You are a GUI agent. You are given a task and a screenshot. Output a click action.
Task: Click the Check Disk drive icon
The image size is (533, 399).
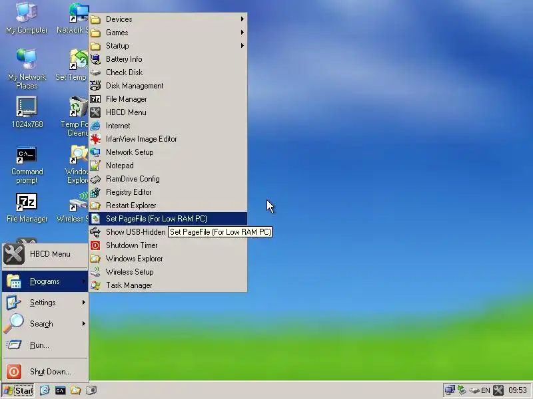click(x=95, y=72)
